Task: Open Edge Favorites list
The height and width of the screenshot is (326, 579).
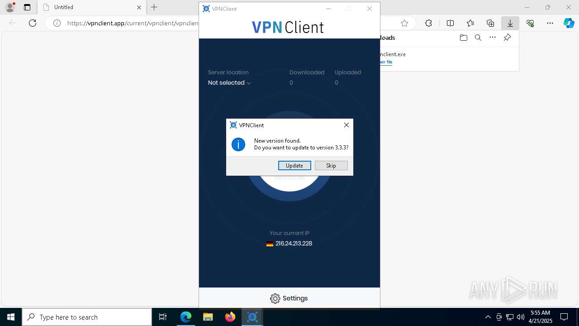Action: [470, 23]
